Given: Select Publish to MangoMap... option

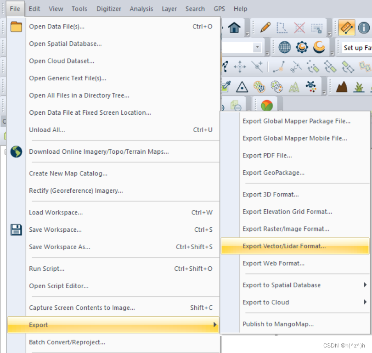Looking at the screenshot, I should 295,324.
